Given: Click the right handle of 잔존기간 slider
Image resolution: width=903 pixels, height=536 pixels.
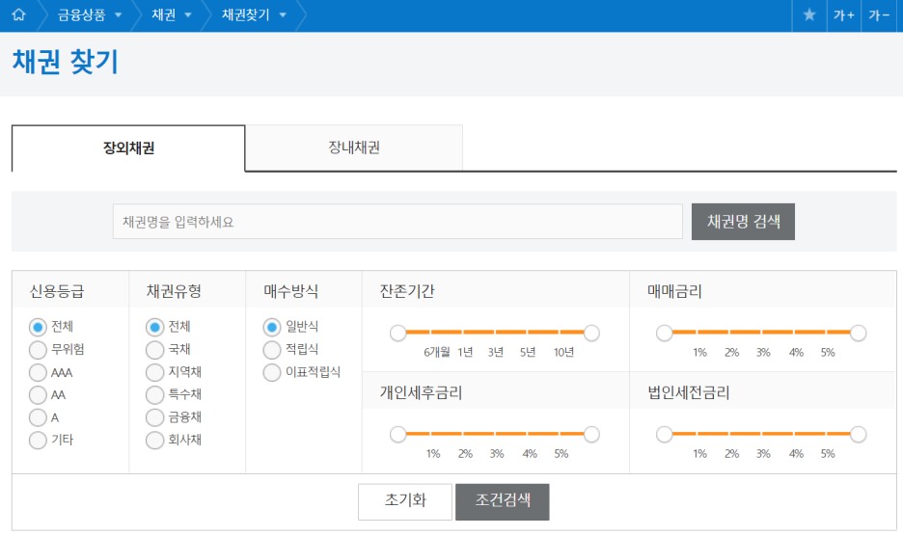Looking at the screenshot, I should tap(591, 333).
